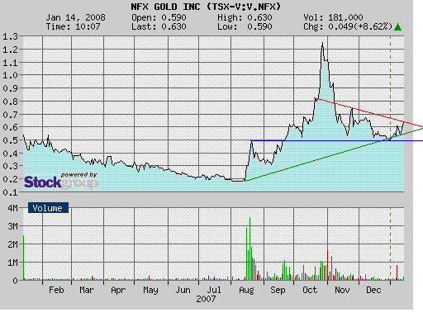Click the 'Vol: 181,000' value

(x=333, y=18)
